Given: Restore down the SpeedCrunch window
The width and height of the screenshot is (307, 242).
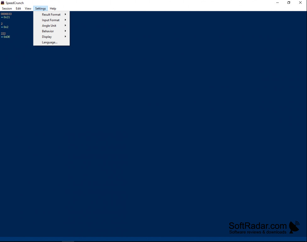Looking at the screenshot, I should click(289, 3).
